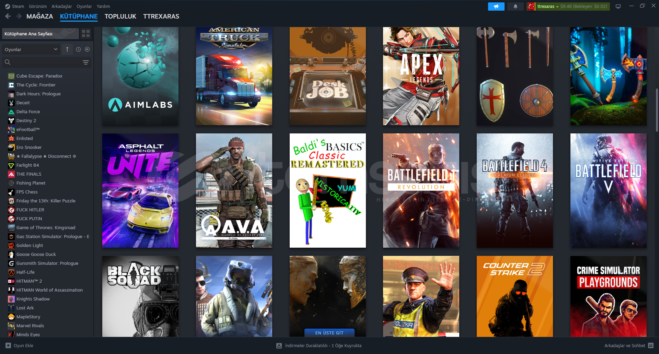Go back using the left arrow
Viewport: 659px width, 354px height.
click(8, 16)
